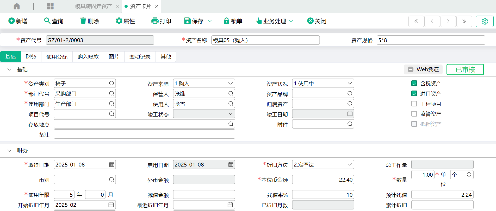
Task: Click the 新增 add icon in the toolbar
Action: click(x=11, y=21)
